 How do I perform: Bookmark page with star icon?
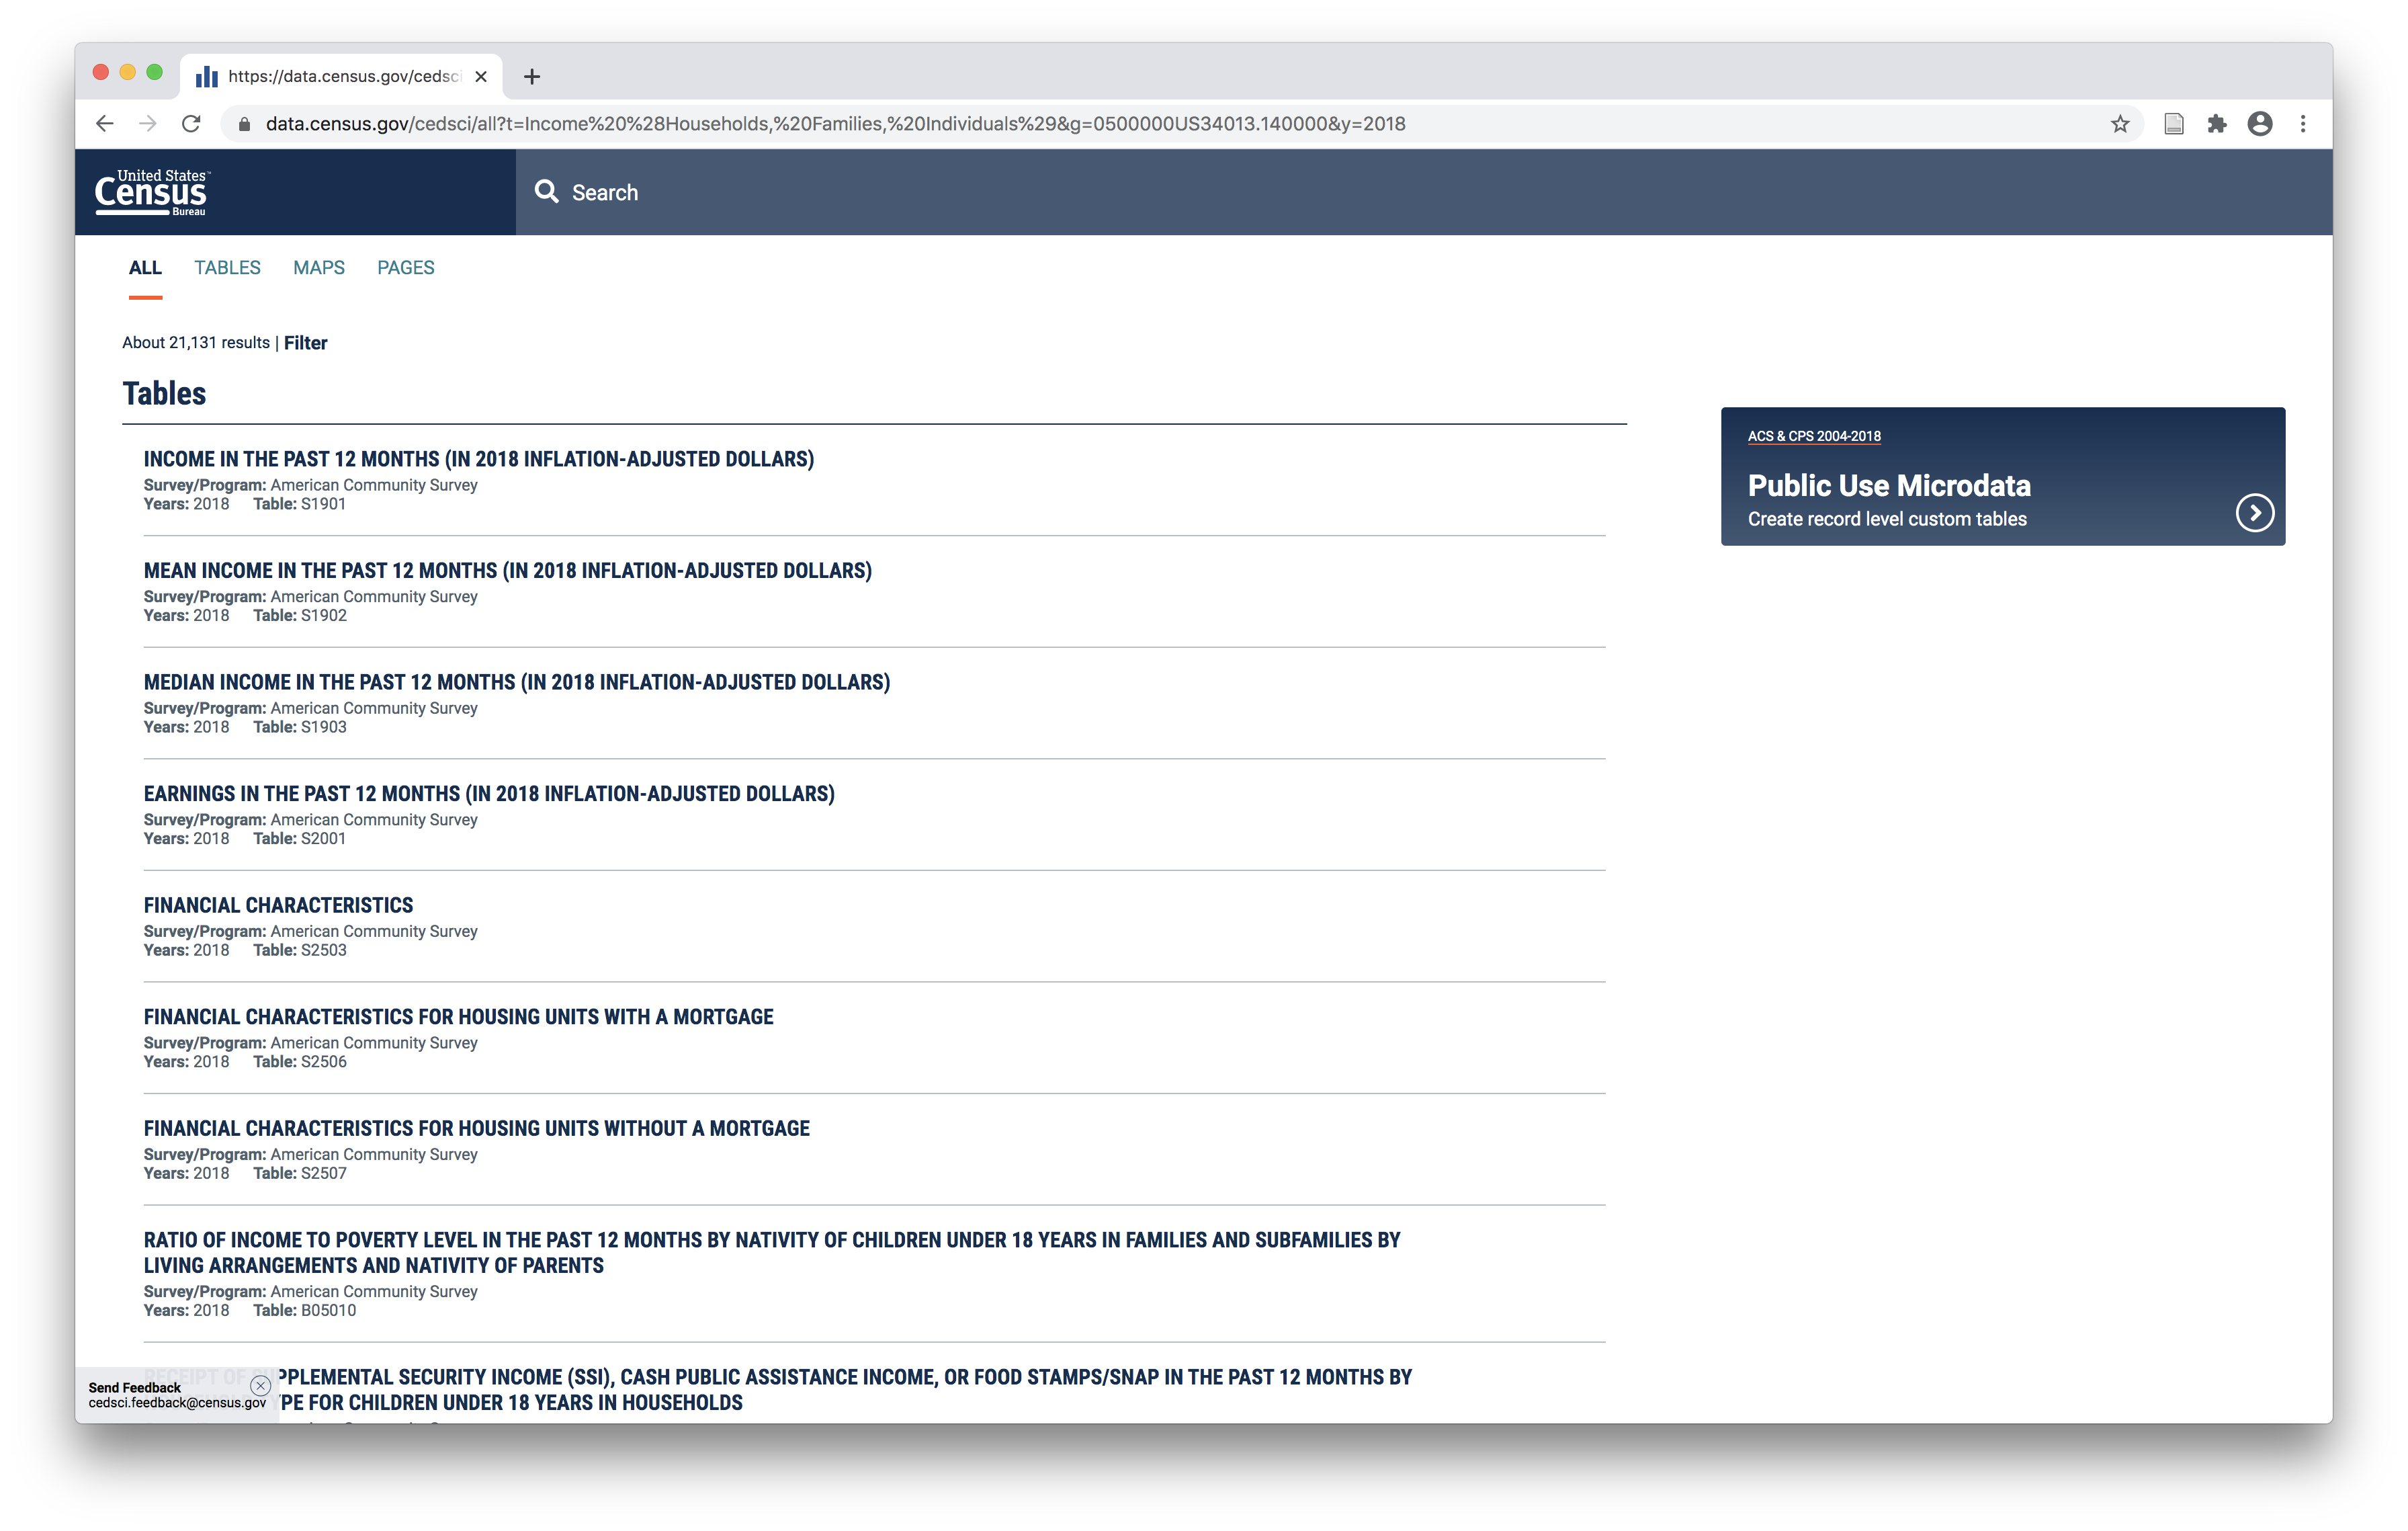2120,124
